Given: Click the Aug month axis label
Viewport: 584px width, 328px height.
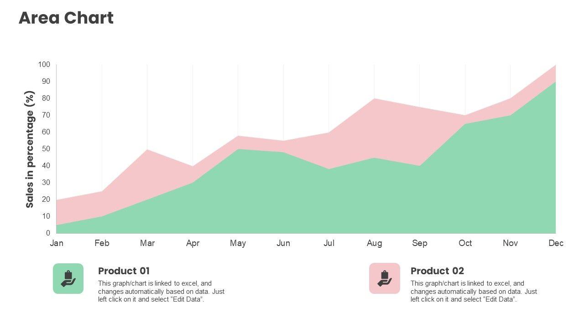Looking at the screenshot, I should coord(374,243).
